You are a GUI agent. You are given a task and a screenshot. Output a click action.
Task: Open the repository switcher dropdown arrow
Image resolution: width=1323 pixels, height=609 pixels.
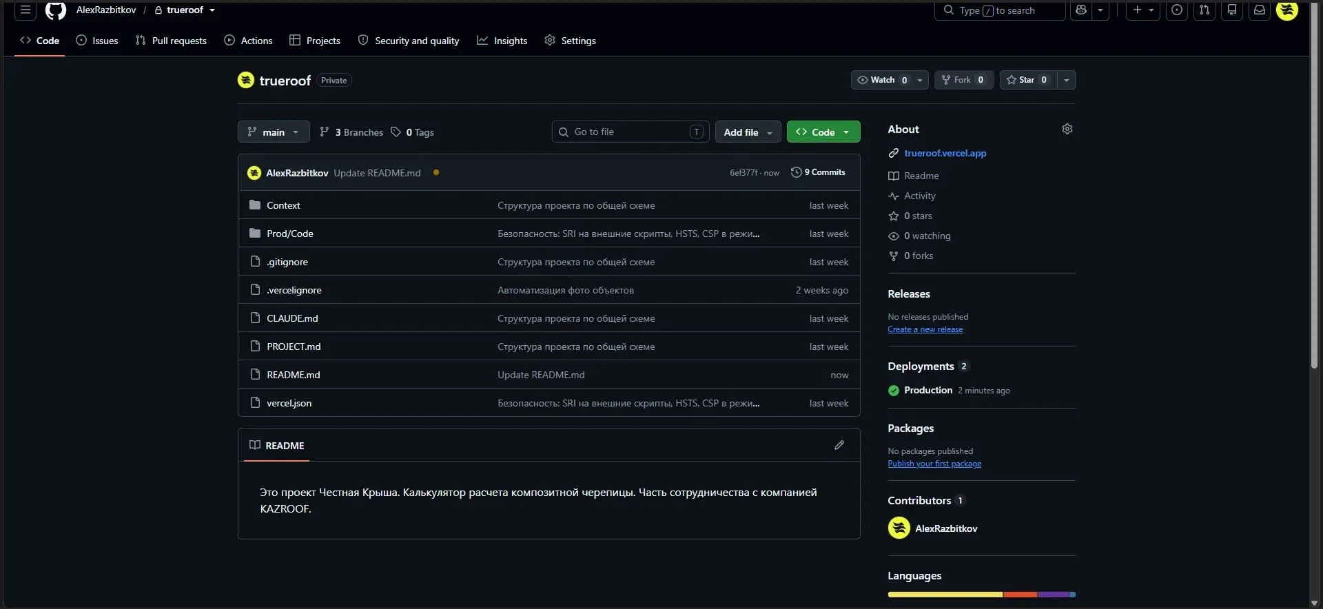point(212,10)
